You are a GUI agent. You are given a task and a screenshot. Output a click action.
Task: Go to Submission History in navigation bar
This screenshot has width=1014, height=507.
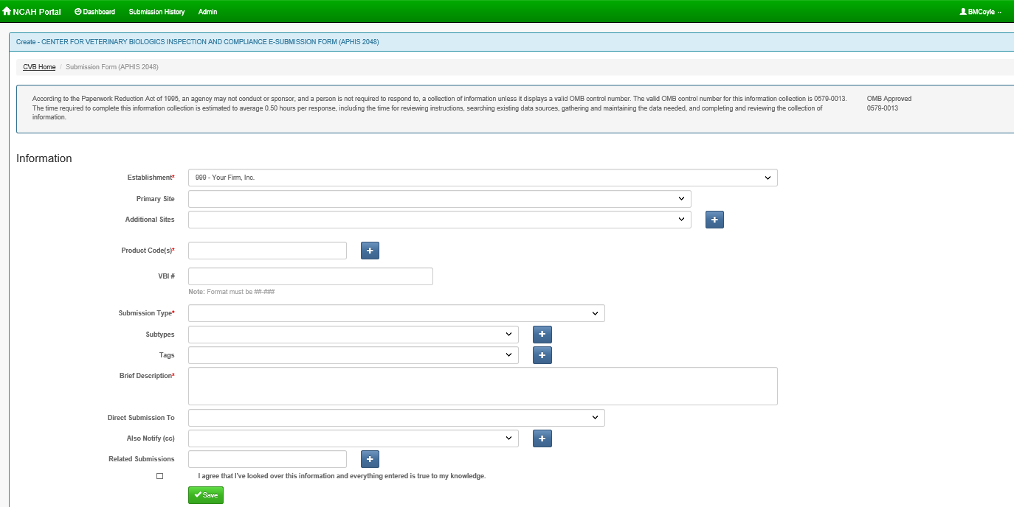[x=156, y=12]
